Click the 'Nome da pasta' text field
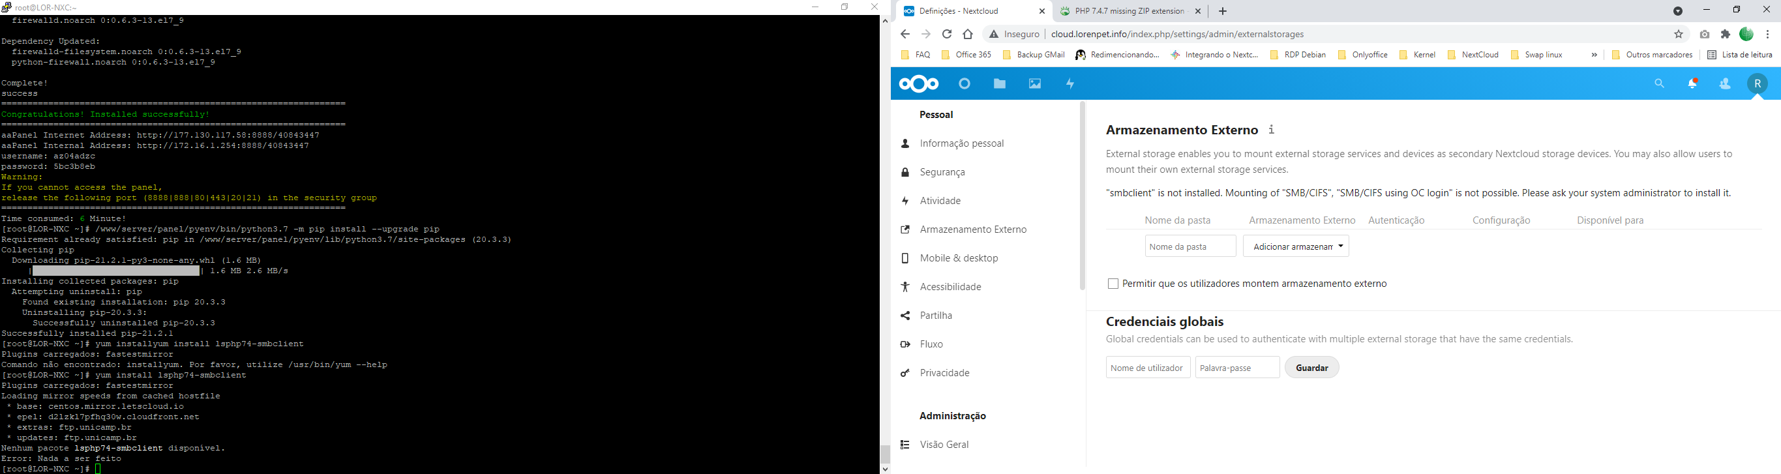 1190,246
